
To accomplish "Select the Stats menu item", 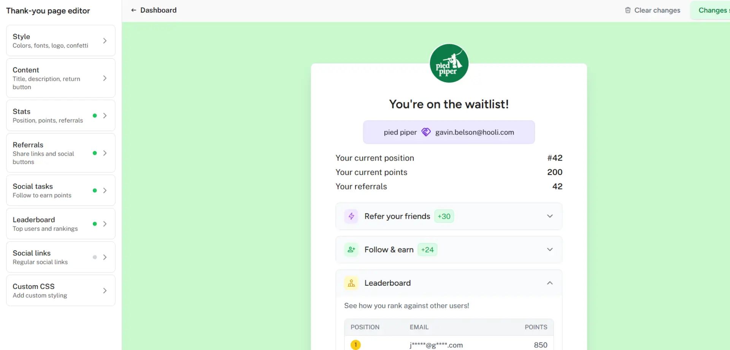I will [x=61, y=116].
